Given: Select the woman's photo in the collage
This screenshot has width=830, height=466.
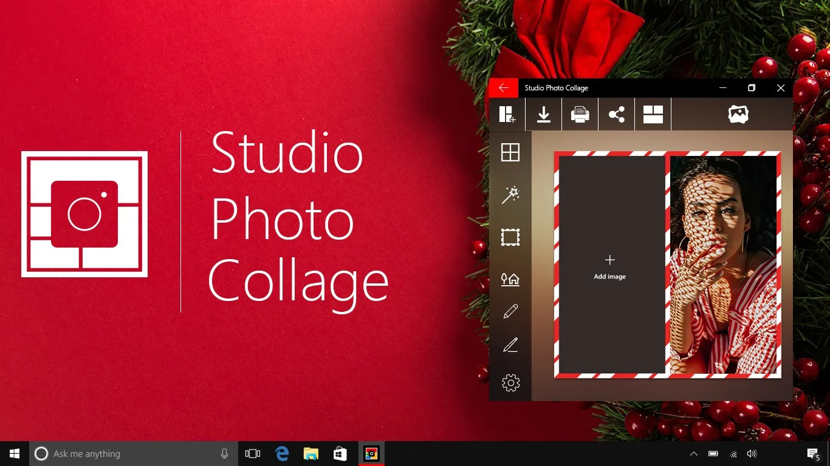Looking at the screenshot, I should tap(723, 265).
